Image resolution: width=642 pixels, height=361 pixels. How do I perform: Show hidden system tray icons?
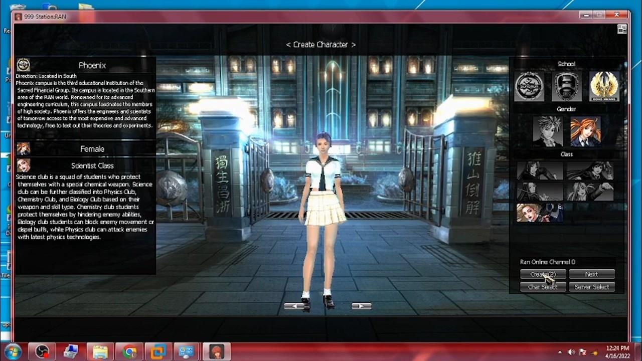tap(560, 352)
